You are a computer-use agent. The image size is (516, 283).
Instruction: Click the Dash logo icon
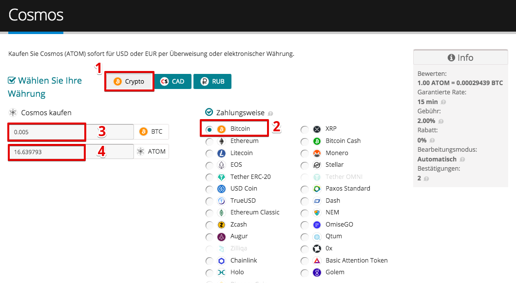click(x=317, y=201)
